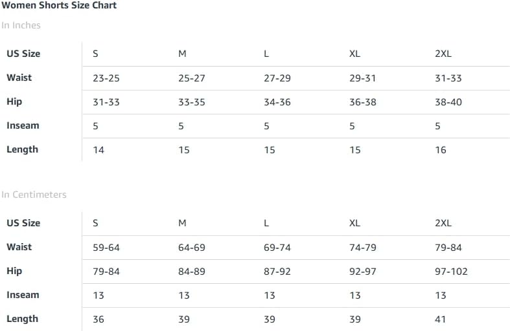Click the S waist value 23-25

pyautogui.click(x=106, y=78)
